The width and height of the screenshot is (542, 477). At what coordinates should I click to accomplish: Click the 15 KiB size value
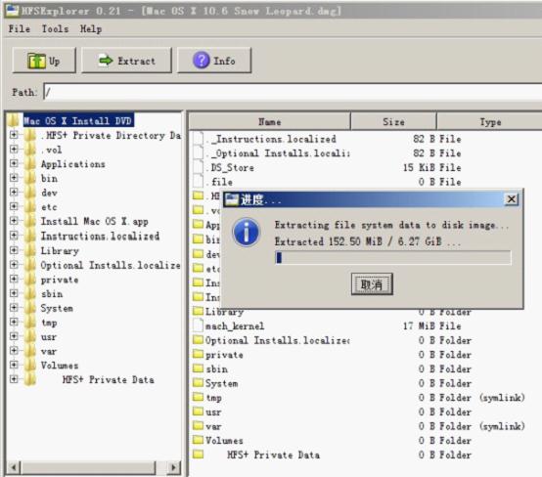(x=419, y=167)
